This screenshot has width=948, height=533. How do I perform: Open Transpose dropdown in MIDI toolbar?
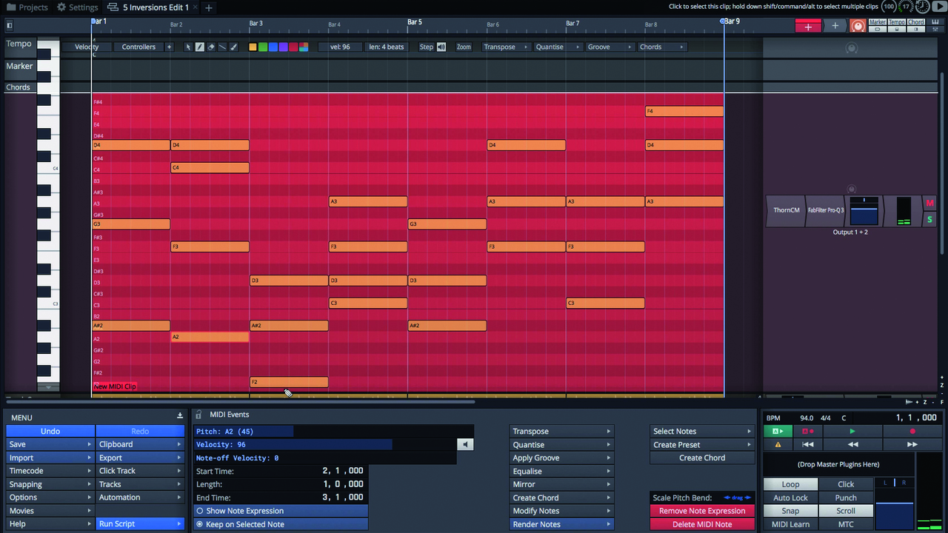pos(505,47)
